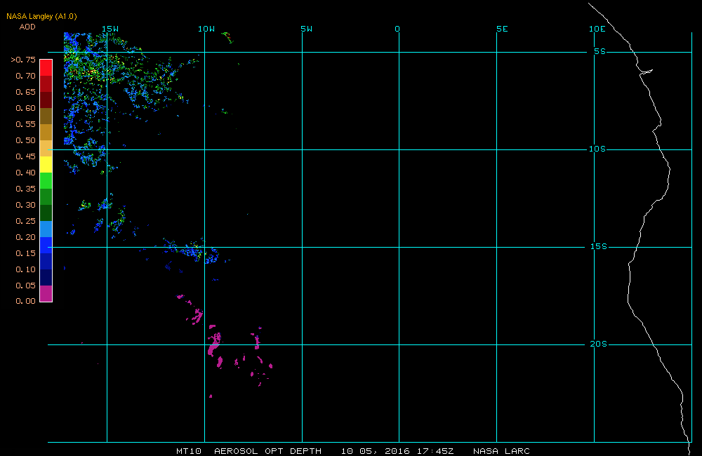Click the '0.00' legend value
Viewport: 702px width, 456px height.
click(25, 301)
